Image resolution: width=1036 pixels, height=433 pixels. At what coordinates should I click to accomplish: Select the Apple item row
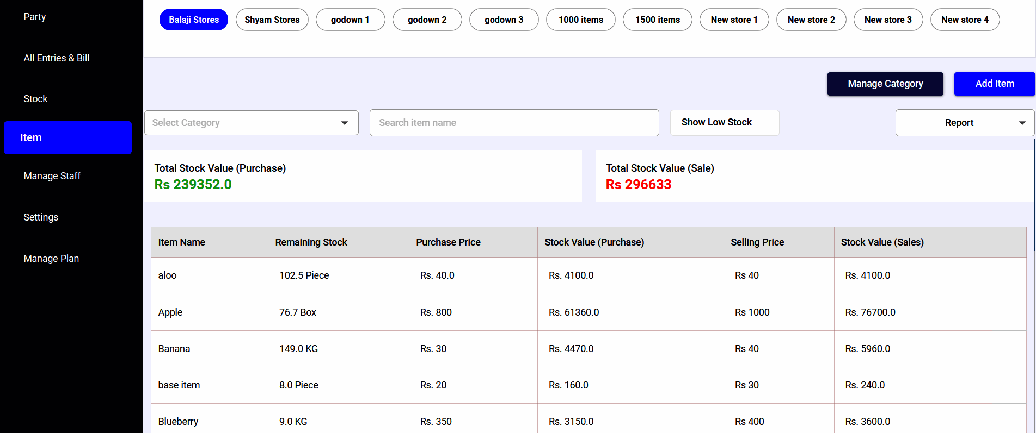pyautogui.click(x=170, y=312)
